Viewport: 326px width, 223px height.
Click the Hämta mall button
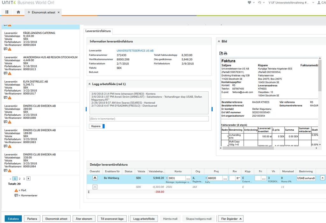coord(170,219)
